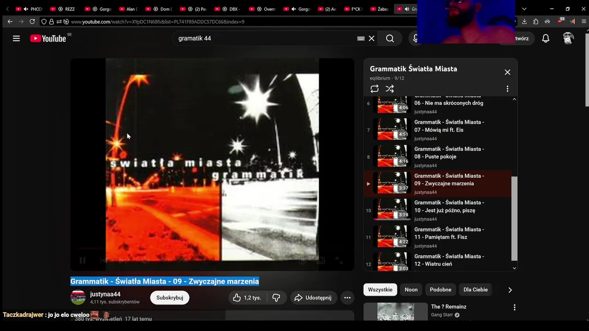Show more filter chips with right chevron
This screenshot has height=331, width=589.
(510, 290)
